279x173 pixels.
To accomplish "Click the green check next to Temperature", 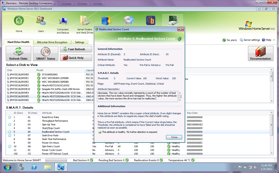I will click(x=193, y=160).
